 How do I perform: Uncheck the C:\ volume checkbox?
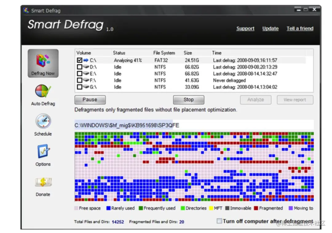(79, 60)
